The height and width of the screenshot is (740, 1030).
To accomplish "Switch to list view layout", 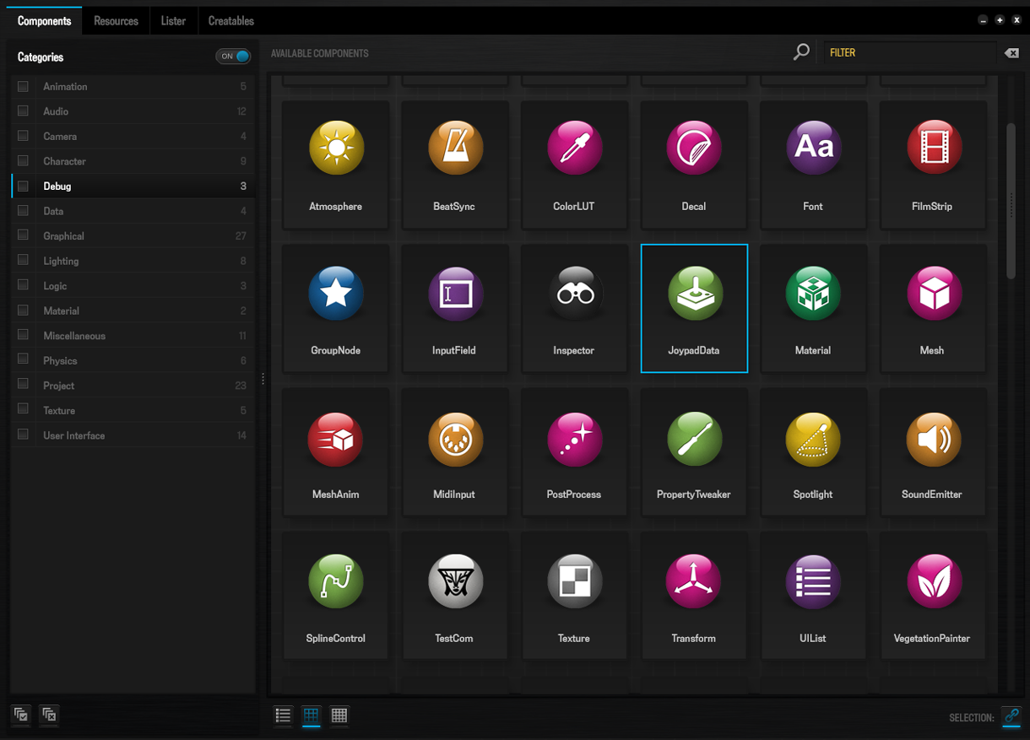I will (x=284, y=716).
